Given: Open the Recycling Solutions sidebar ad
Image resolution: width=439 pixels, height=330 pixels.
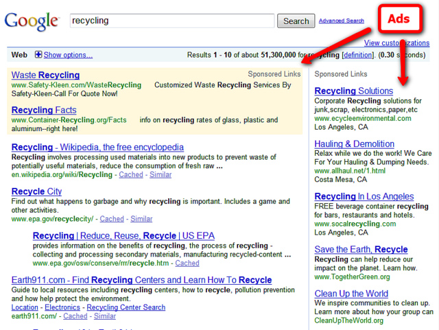Looking at the screenshot, I should pos(354,91).
